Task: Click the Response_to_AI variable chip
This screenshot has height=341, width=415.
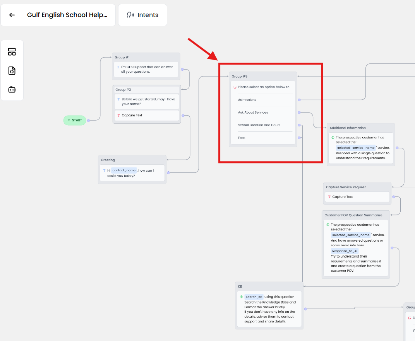Action: point(345,251)
